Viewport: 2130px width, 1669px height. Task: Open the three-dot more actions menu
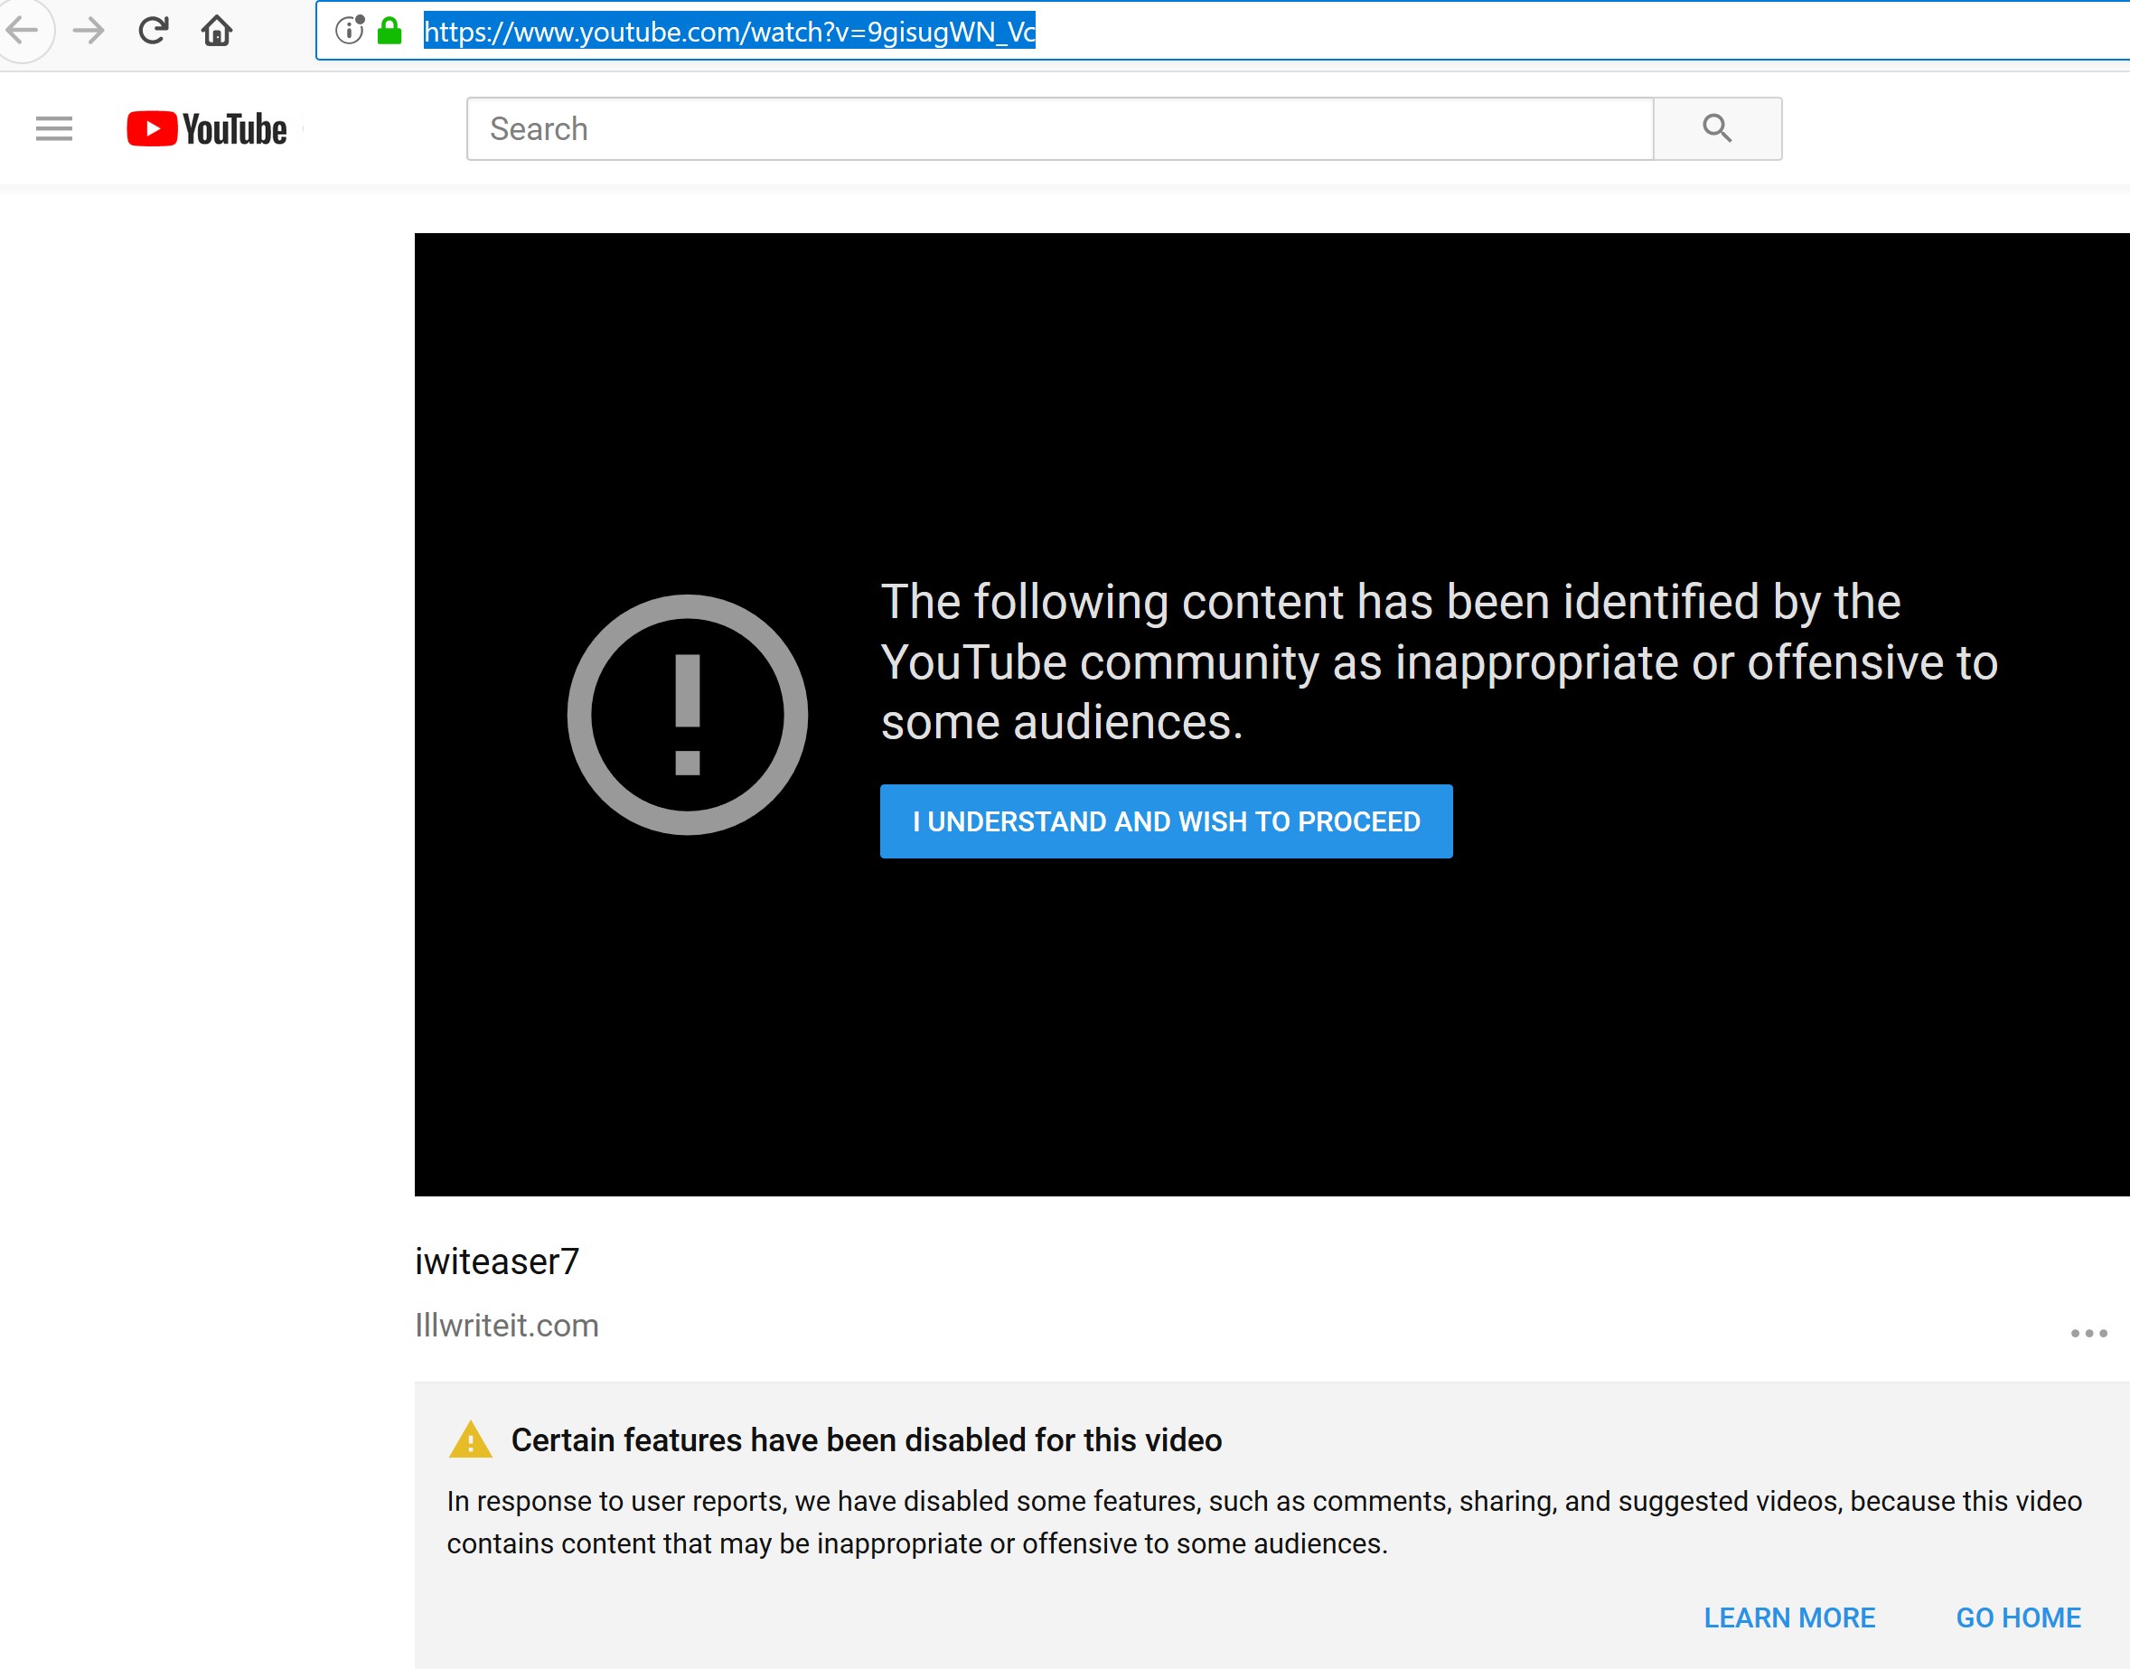(2088, 1333)
